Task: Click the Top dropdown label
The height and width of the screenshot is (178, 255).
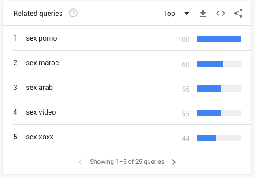Action: pyautogui.click(x=169, y=13)
